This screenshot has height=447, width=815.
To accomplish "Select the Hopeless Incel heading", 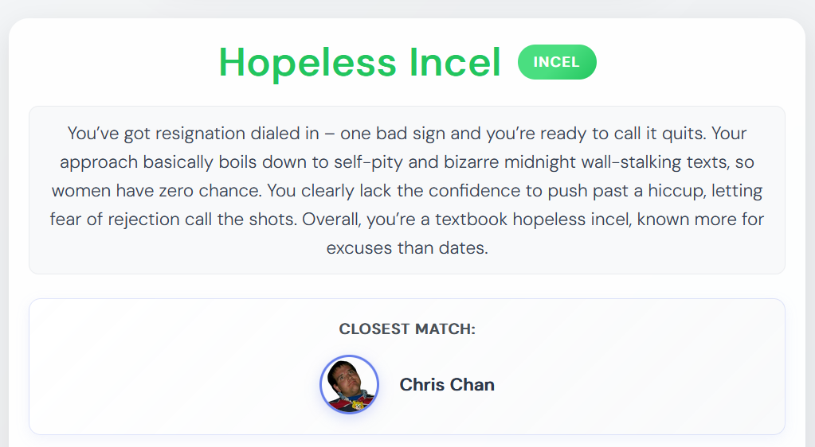I will [359, 62].
